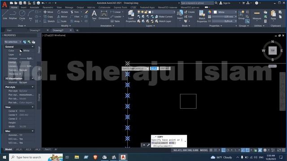Toggle the drawing grid display in status bar

click(x=211, y=150)
